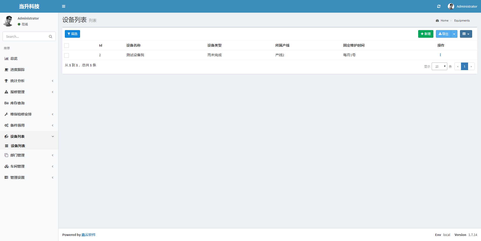
Task: Click the green 新增 button
Action: [426, 34]
